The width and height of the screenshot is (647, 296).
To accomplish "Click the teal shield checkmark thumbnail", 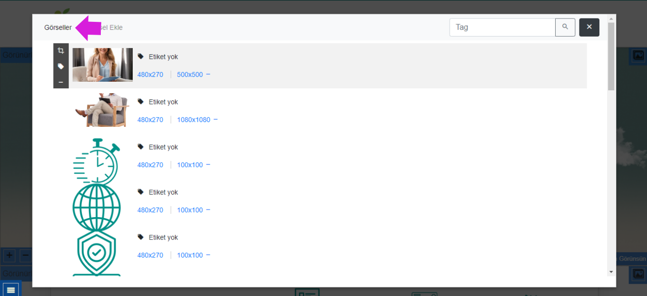I will [x=97, y=252].
